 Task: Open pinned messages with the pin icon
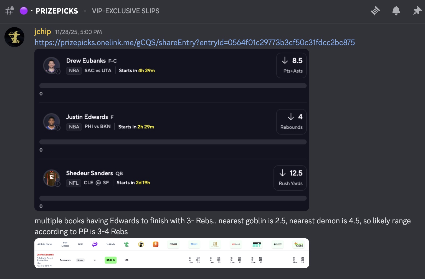click(417, 11)
